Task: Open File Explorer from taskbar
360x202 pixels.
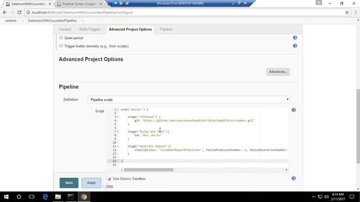Action: 58,197
